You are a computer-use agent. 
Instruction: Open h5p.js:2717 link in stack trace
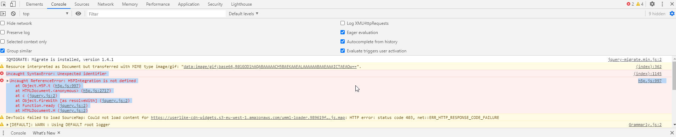tap(96, 91)
